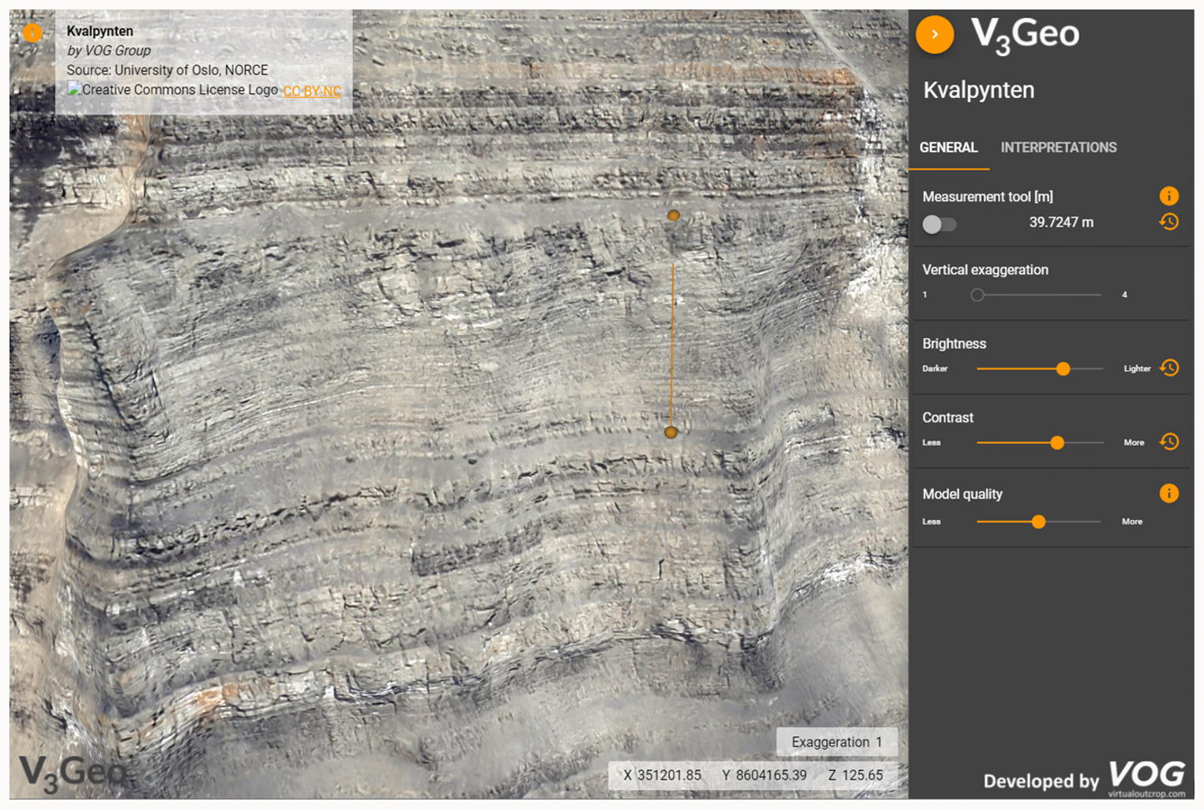Click the V3Geo logo in panel header
Image resolution: width=1204 pixels, height=809 pixels.
[1025, 36]
